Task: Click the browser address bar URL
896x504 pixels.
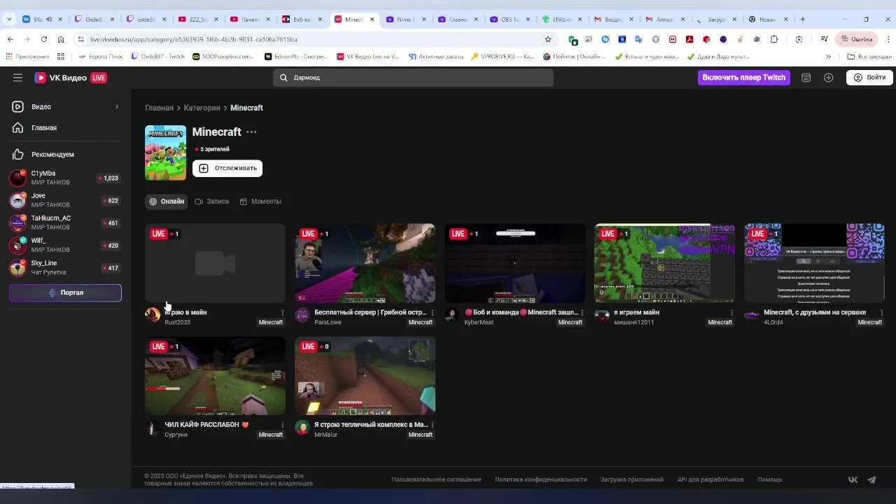Action: point(194,39)
